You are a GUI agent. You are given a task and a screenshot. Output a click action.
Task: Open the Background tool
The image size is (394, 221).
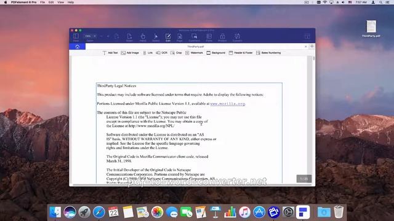[x=216, y=53]
